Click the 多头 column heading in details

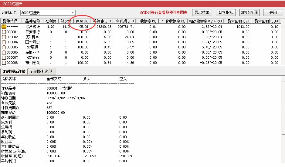(x=87, y=79)
